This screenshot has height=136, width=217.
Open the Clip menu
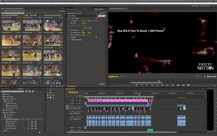pyautogui.click(x=37, y=1)
